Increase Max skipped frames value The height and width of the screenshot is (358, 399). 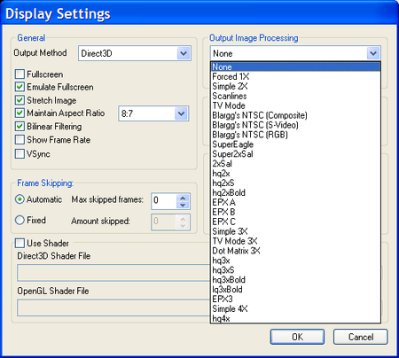tap(183, 198)
